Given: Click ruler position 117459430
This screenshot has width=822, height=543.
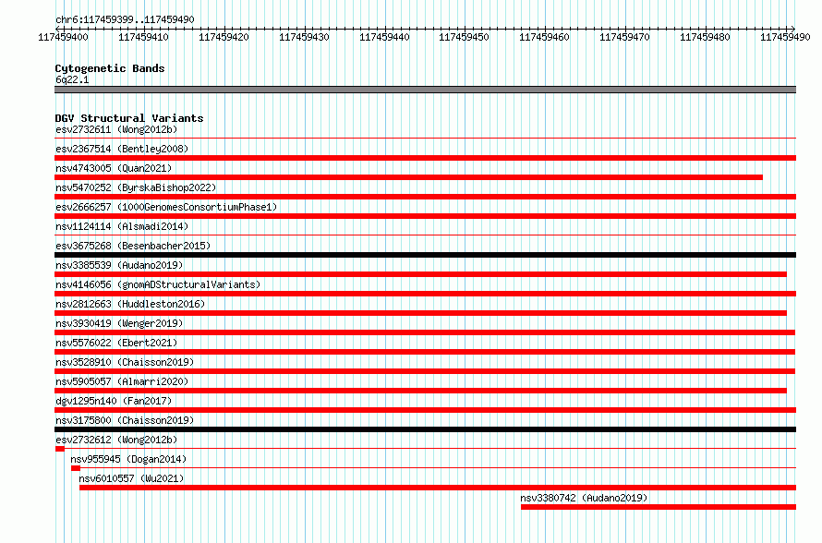Looking at the screenshot, I should [x=304, y=37].
